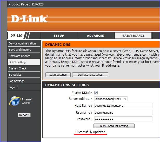Switch to the ADVANCED tab
Image resolution: width=160 pixels, height=142 pixels.
tap(96, 36)
